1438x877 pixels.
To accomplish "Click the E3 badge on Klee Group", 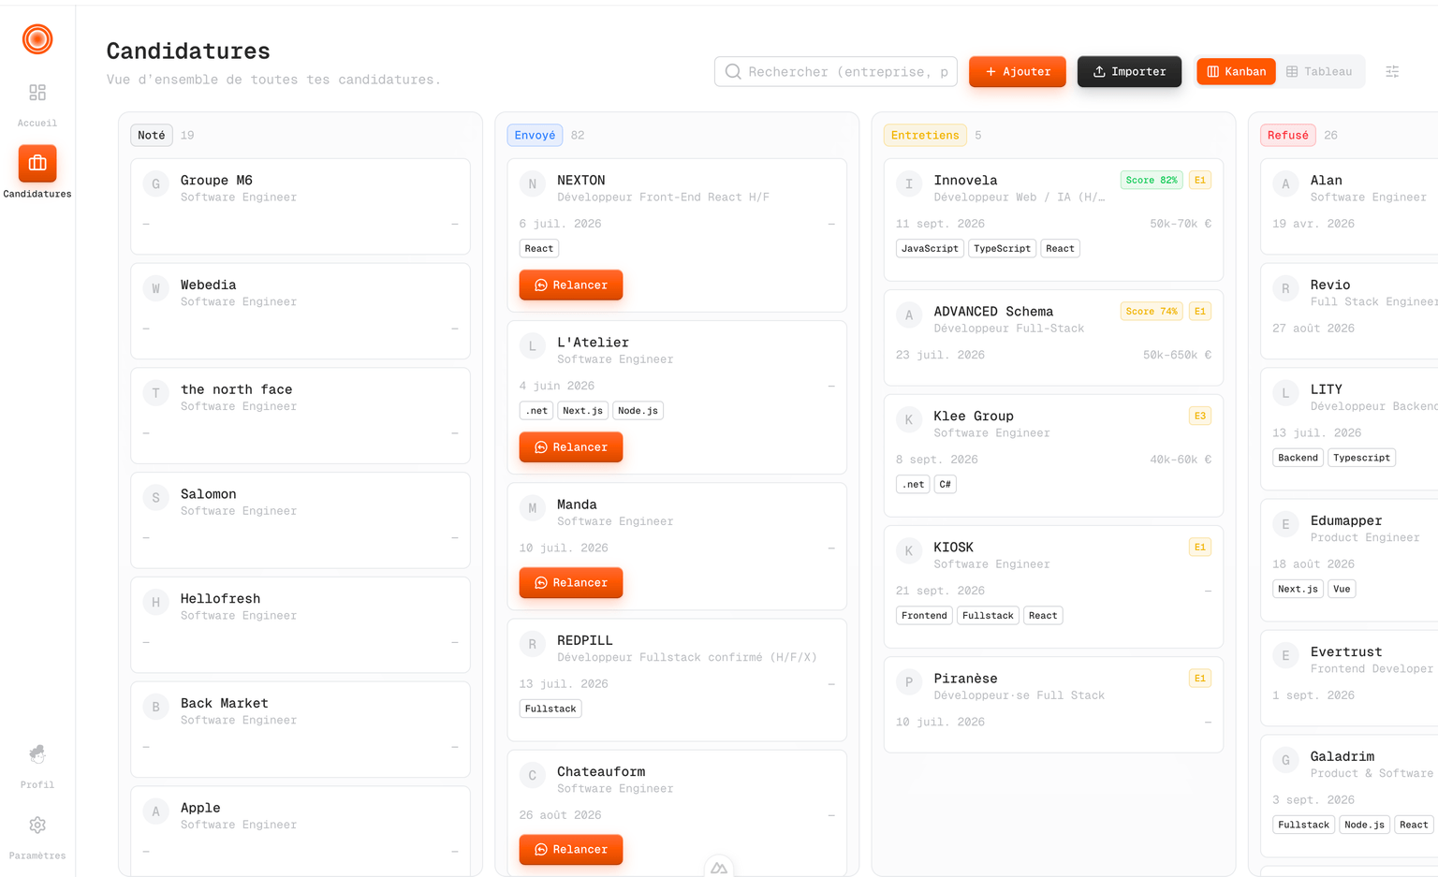I will [1200, 416].
